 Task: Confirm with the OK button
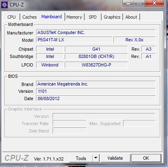pyautogui.click(x=146, y=158)
